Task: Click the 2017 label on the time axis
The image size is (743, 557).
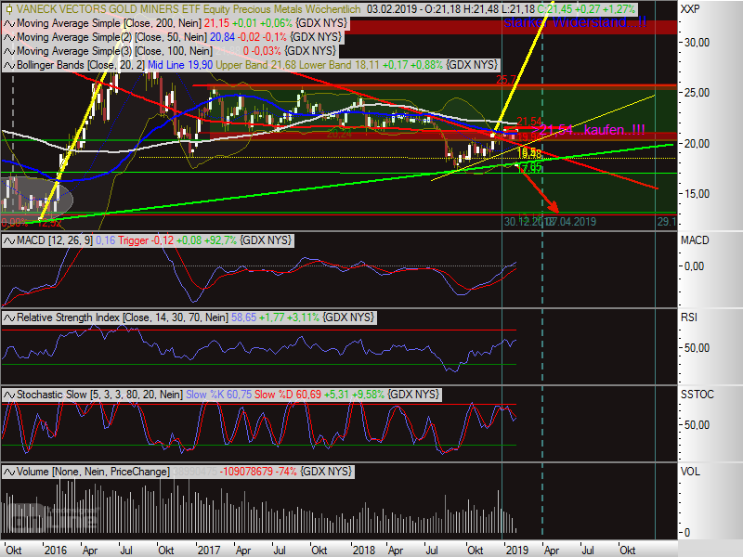Action: pos(208,550)
